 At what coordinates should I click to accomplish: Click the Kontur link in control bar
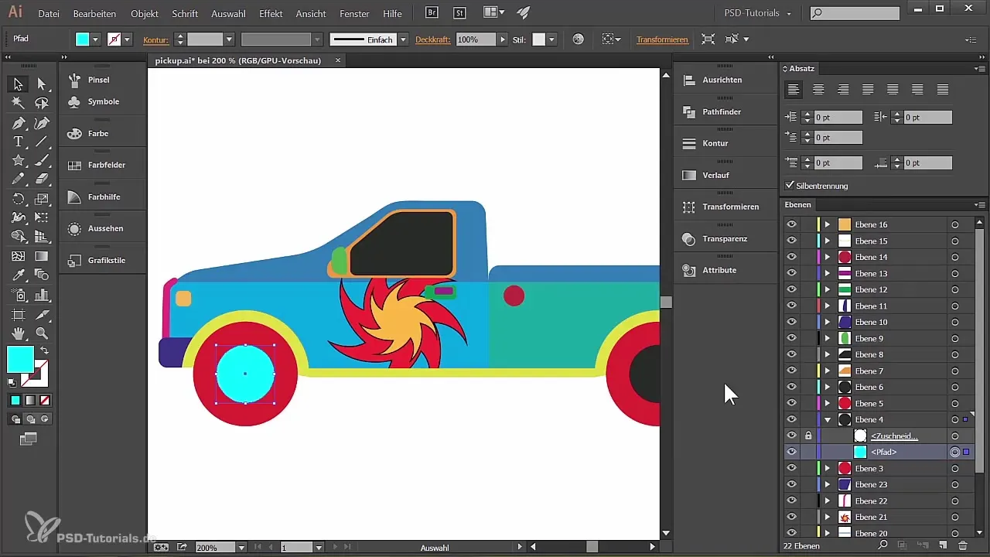155,39
